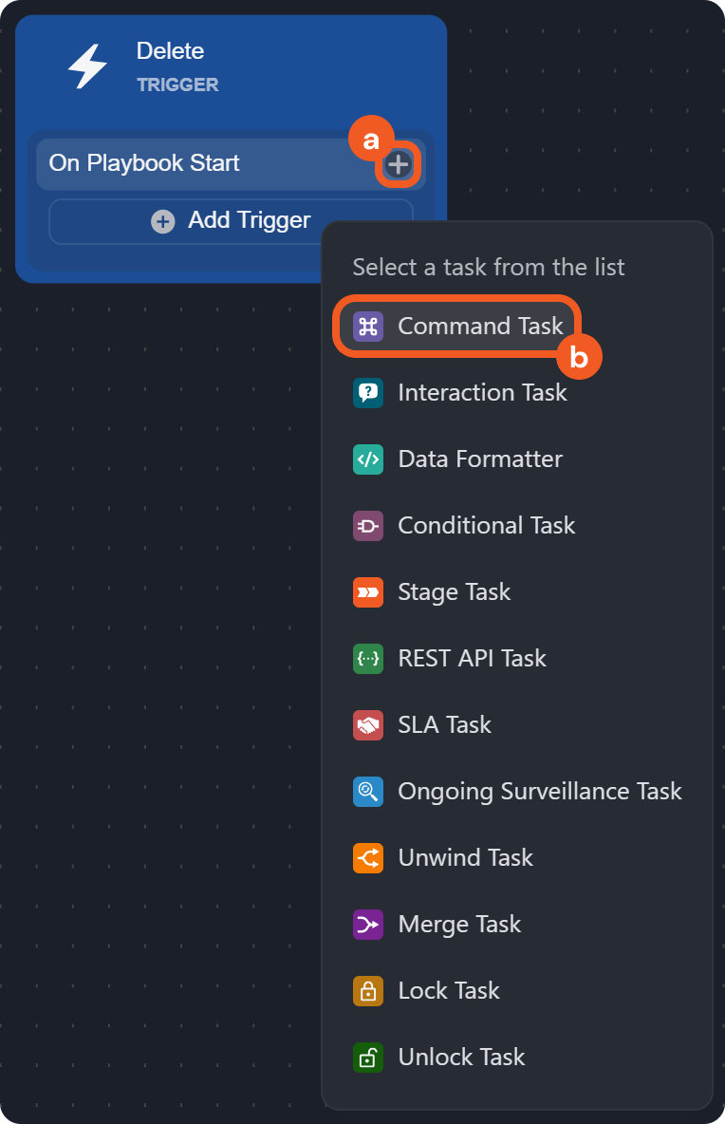Click the Stage Task orange arrows icon
Viewport: 725px width, 1124px height.
tap(367, 592)
